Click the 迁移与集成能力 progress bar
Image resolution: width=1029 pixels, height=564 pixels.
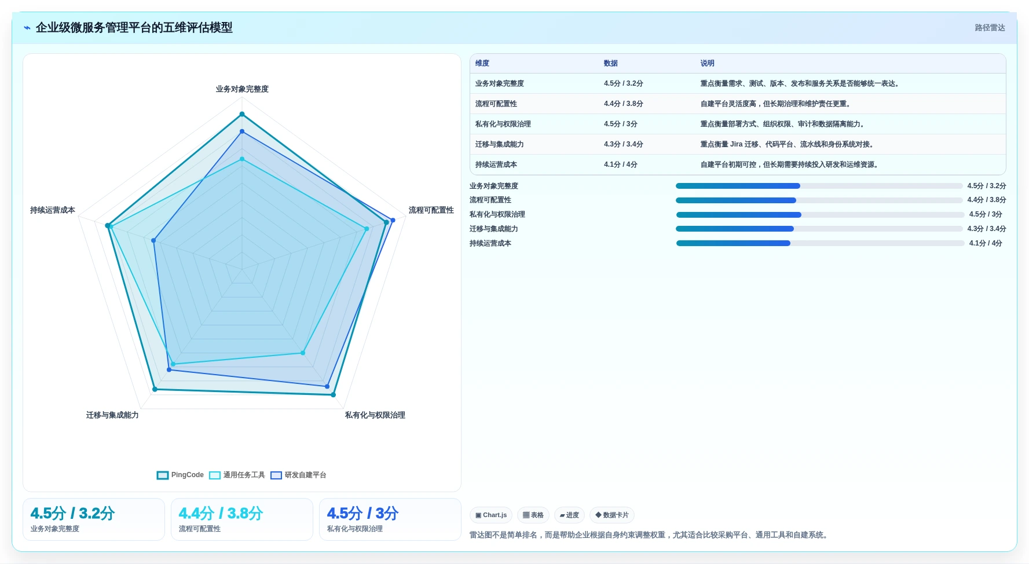point(819,229)
